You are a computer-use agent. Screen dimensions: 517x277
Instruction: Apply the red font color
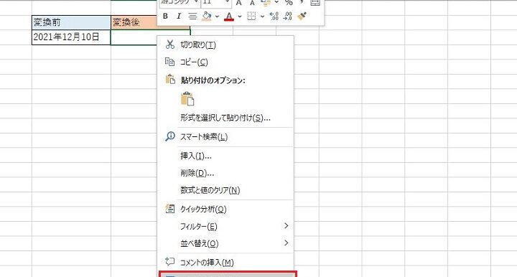229,16
